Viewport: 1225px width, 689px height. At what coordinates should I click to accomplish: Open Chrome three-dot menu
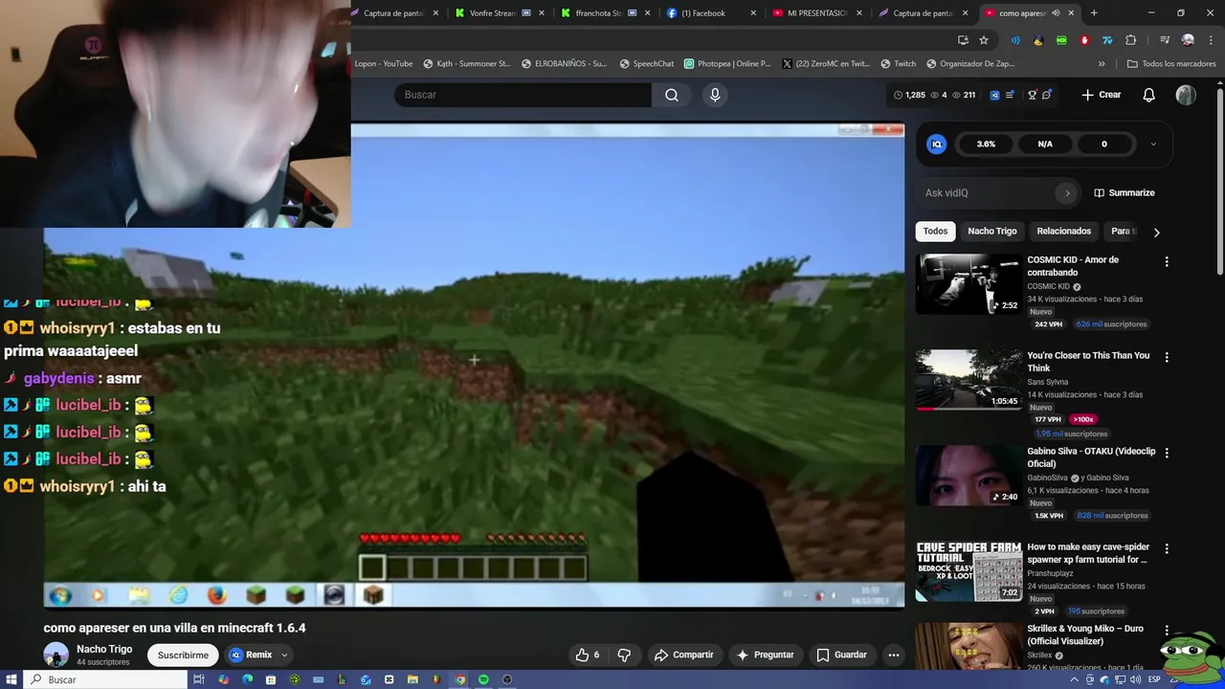click(x=1210, y=40)
